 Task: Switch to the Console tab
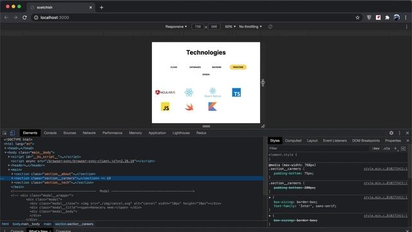tap(50, 133)
